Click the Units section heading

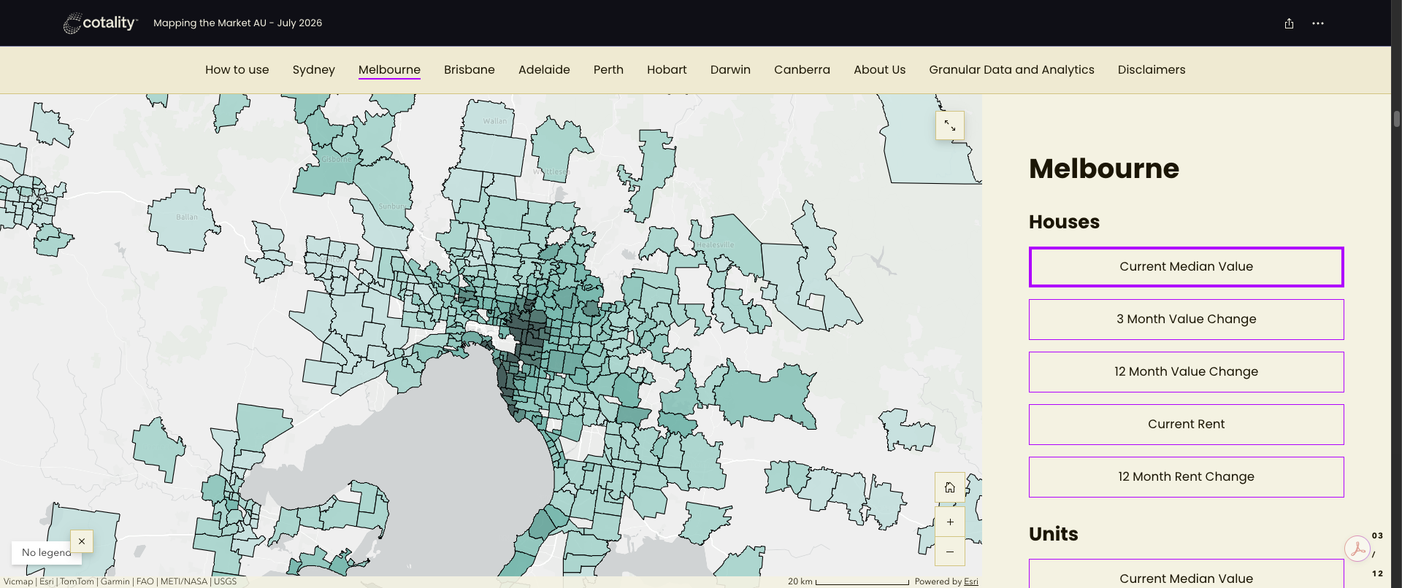(1053, 534)
